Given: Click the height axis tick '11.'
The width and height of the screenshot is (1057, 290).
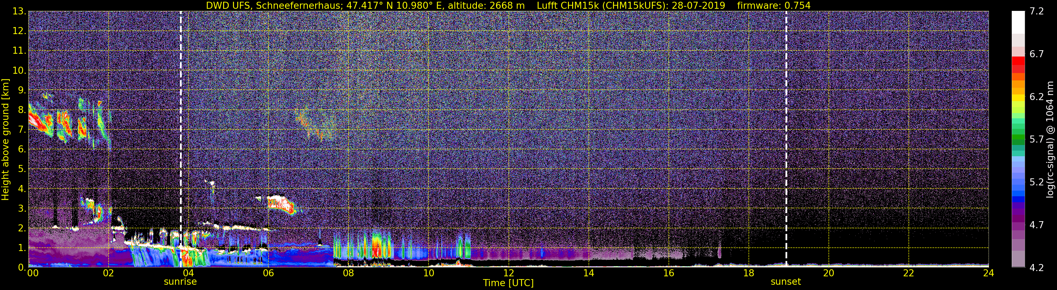Looking at the screenshot, I should point(19,51).
